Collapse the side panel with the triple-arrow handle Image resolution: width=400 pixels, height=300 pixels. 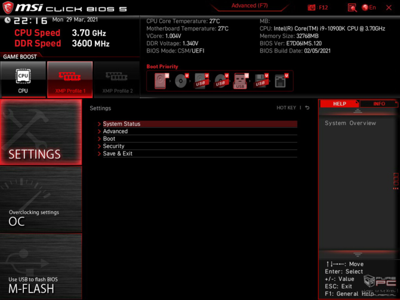(396, 189)
